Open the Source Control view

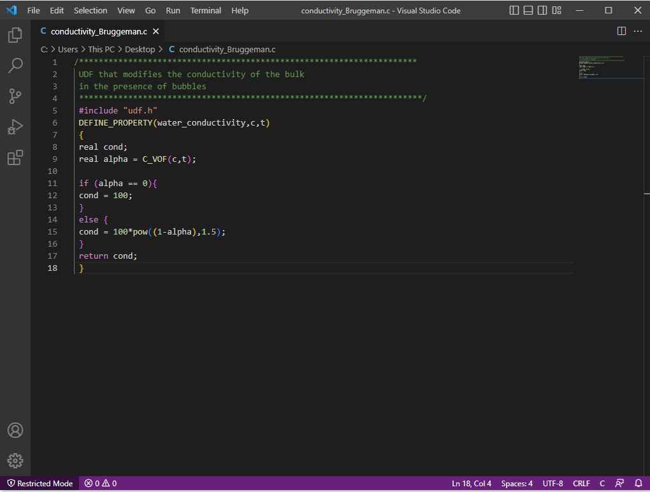coord(15,96)
